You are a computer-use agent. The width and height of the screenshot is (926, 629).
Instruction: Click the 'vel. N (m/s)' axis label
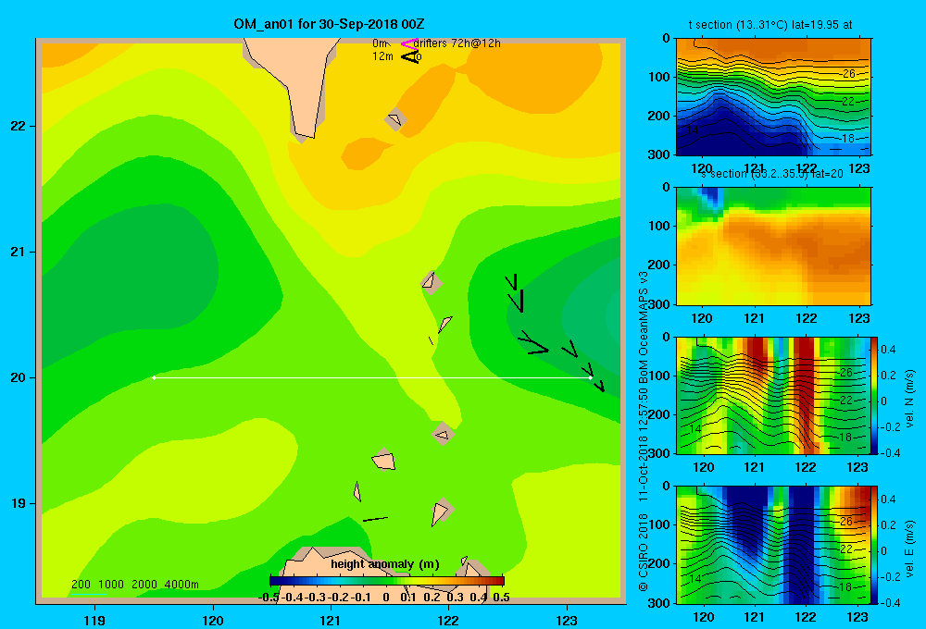pos(910,399)
